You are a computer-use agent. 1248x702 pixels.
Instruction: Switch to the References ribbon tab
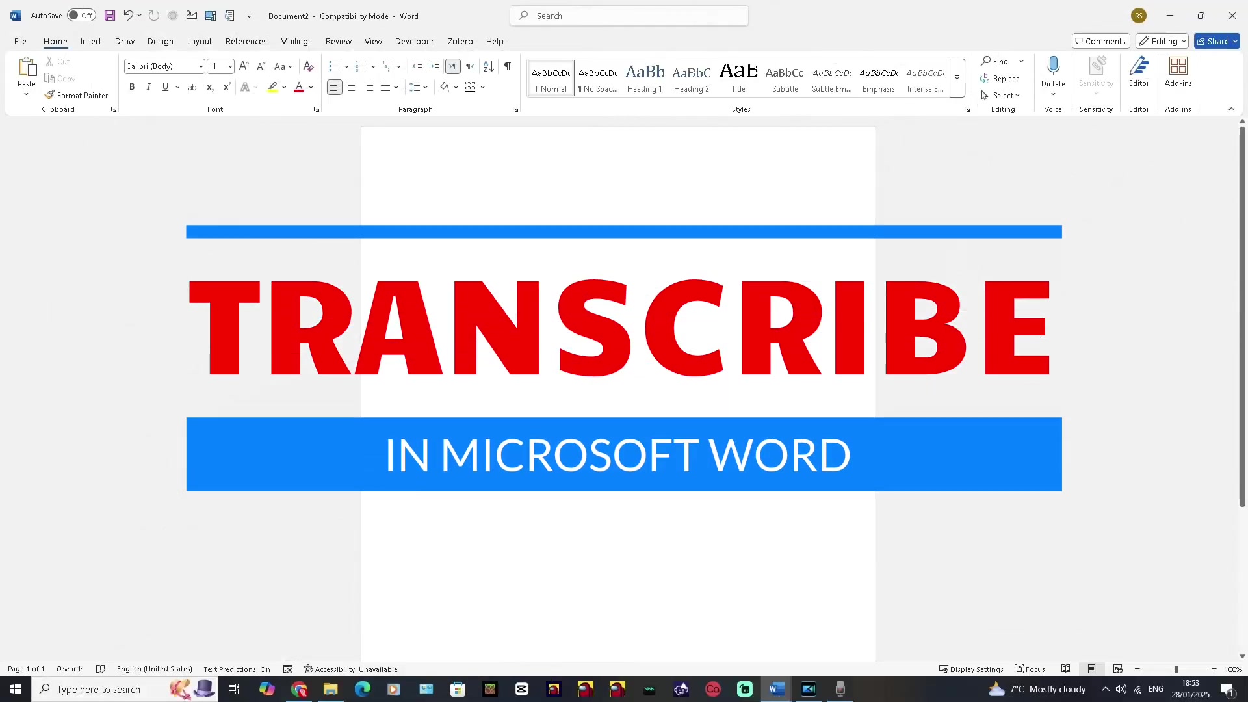point(246,41)
